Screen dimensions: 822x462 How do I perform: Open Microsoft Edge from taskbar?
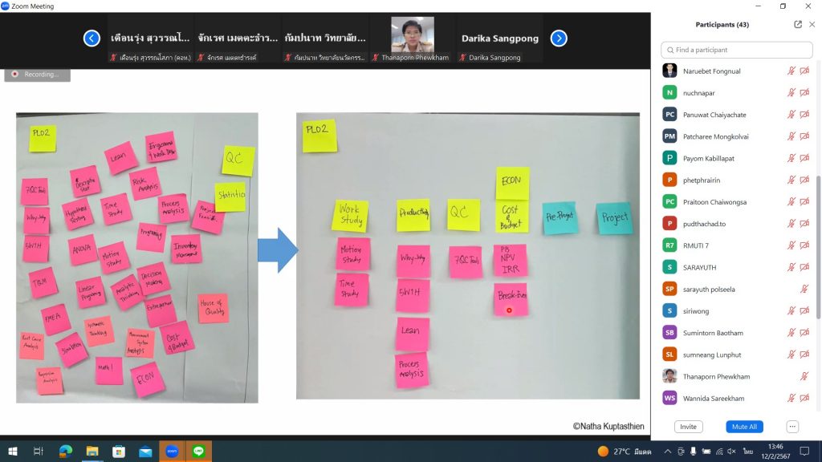65,452
